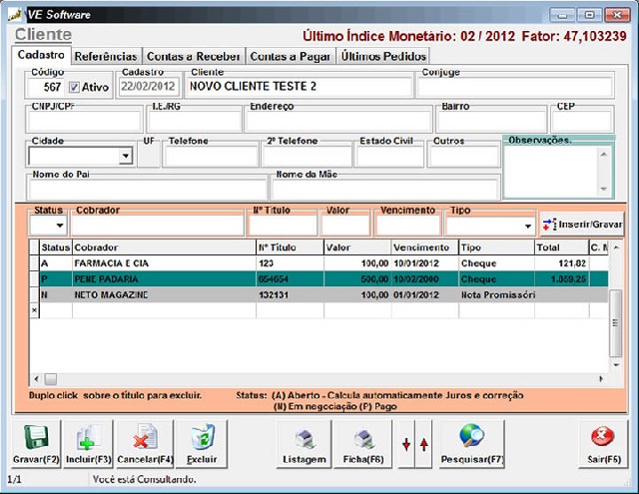Screen dimensions: 639x494
Task: Click the grid's horizontal scrollbar thumb
Action: tap(51, 379)
